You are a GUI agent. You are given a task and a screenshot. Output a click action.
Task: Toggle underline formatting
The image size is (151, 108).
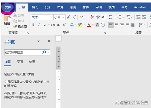click(44, 25)
